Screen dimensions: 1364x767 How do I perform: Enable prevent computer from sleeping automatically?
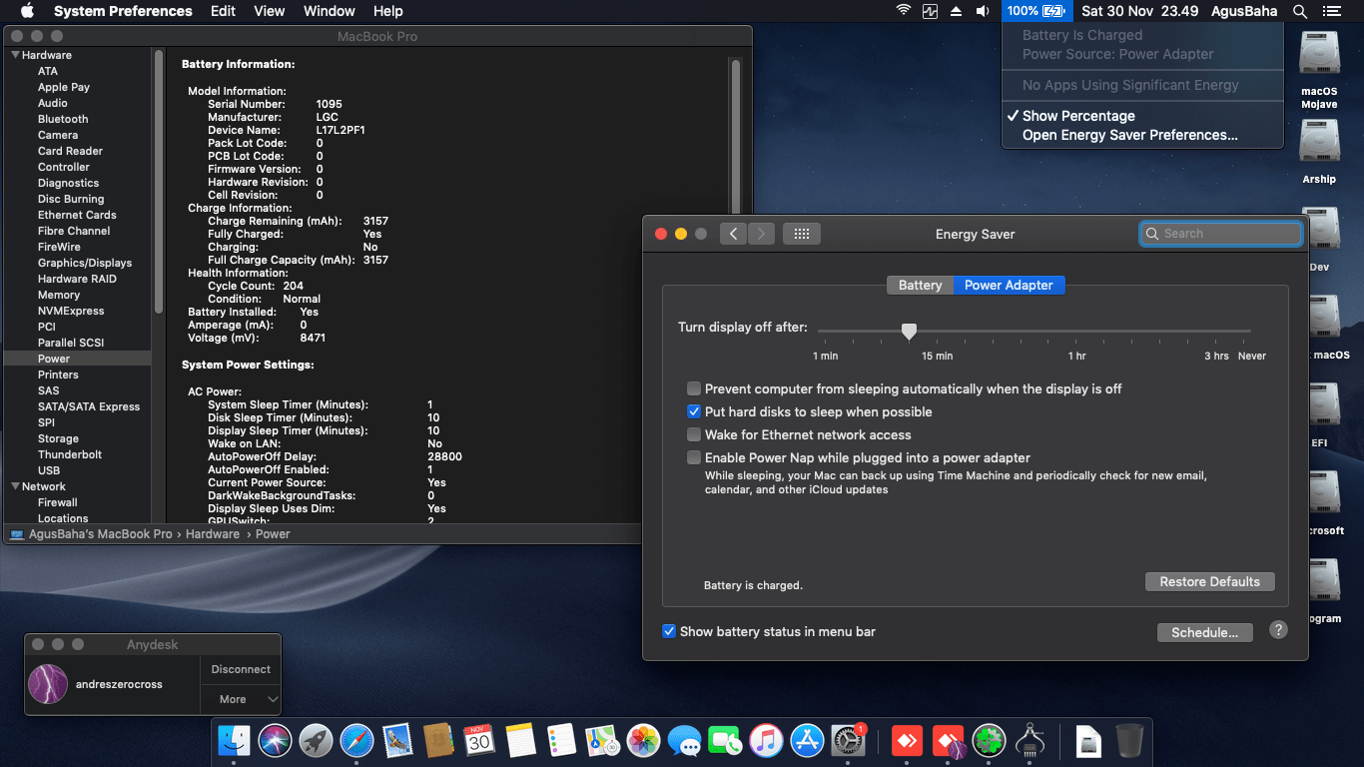[x=694, y=388]
